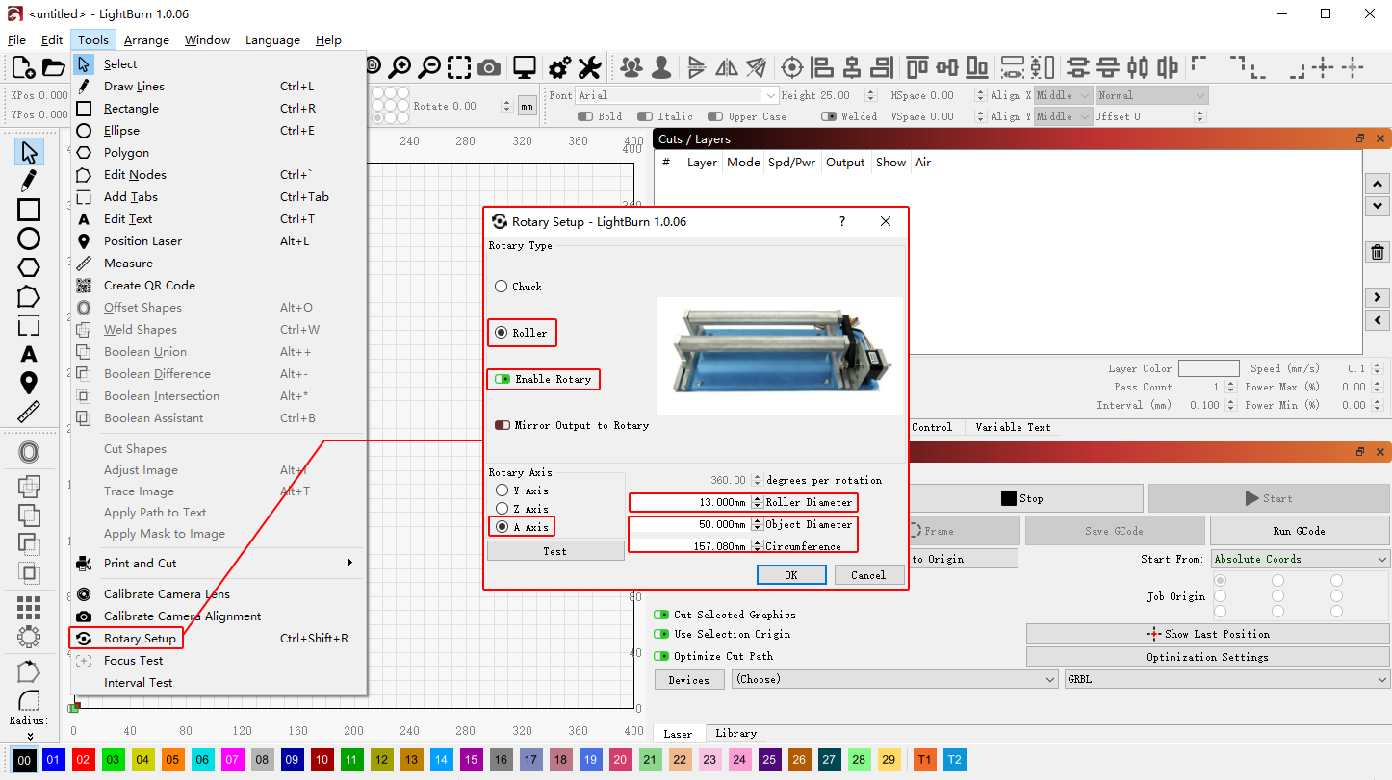Switch to the Variable Text tab
1392x780 pixels.
[1012, 427]
